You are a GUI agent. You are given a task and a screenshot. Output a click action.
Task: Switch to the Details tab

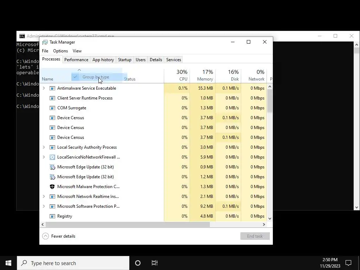[156, 60]
